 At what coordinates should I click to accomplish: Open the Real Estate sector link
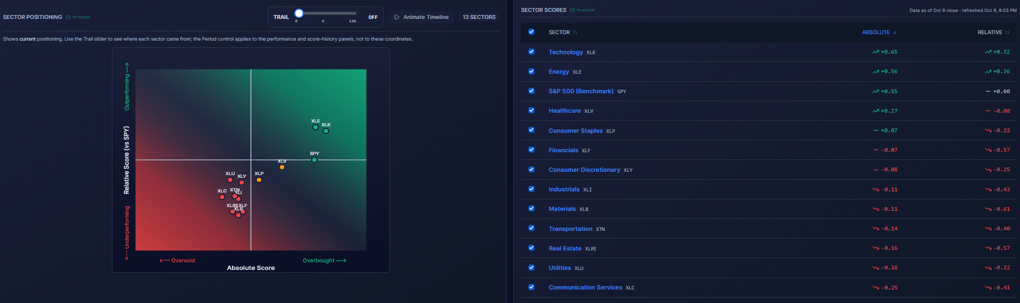coord(565,248)
